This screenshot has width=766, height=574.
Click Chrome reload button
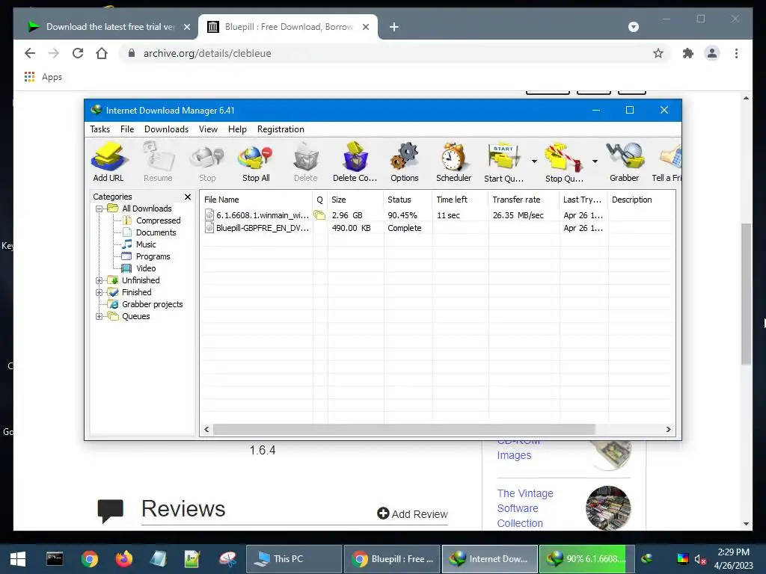(78, 53)
